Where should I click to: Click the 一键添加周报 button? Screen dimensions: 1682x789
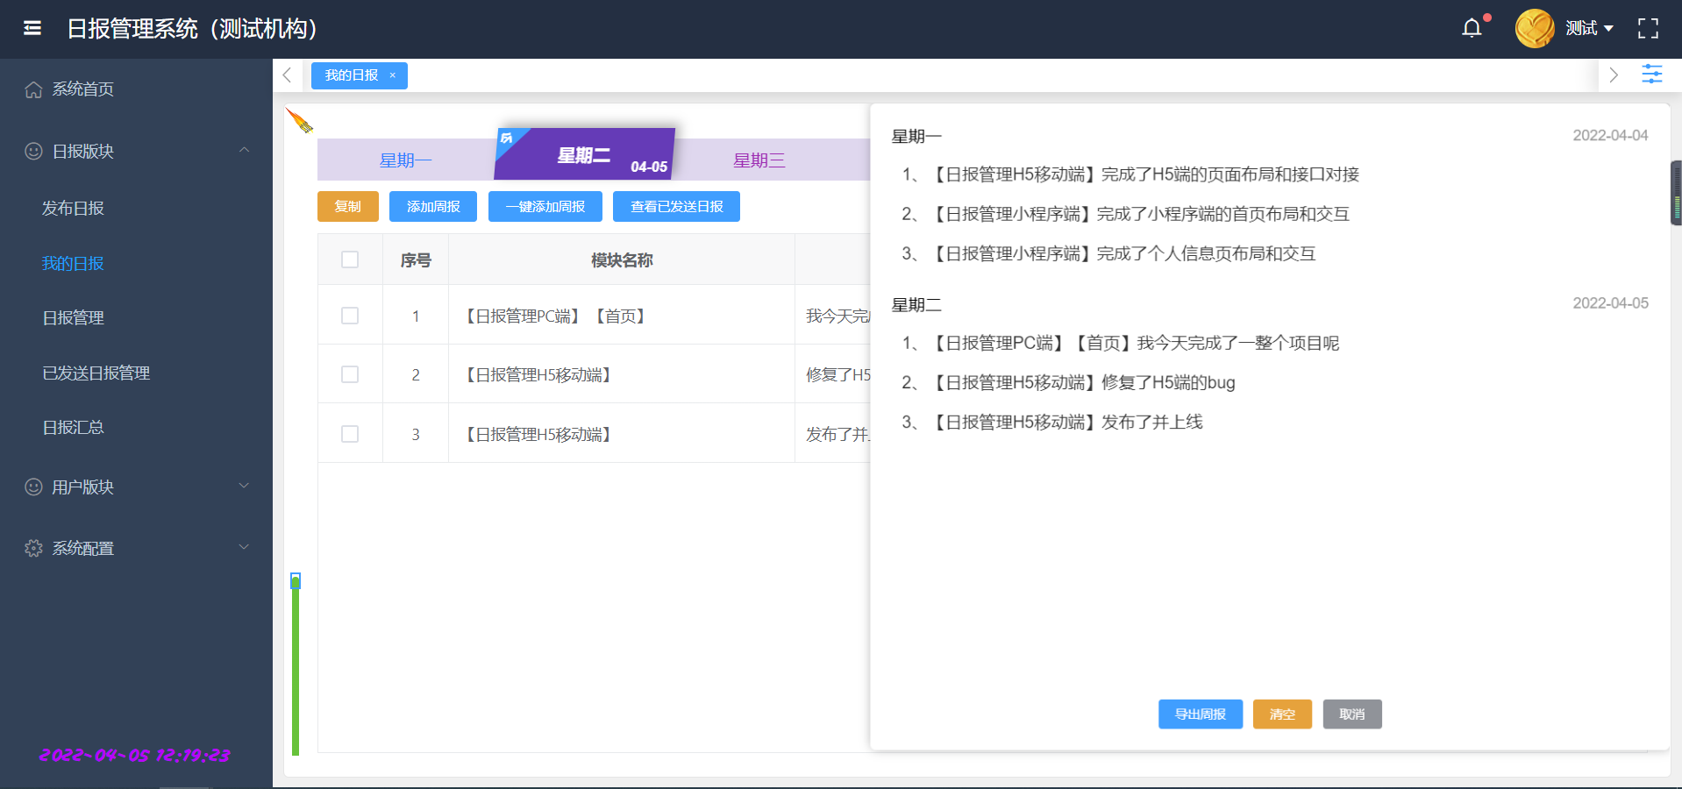[x=545, y=206]
